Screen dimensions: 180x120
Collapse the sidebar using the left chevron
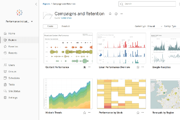(x=36, y=4)
